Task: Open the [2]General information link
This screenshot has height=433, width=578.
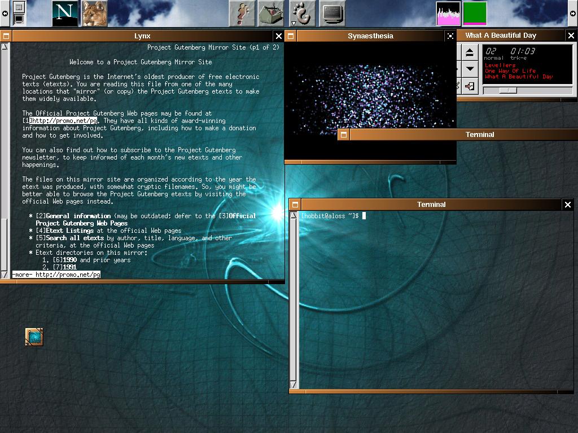Action: [73, 216]
